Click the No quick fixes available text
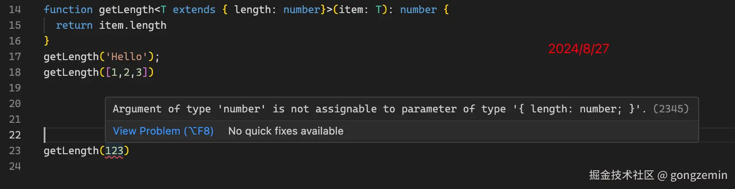The height and width of the screenshot is (189, 735). 286,131
